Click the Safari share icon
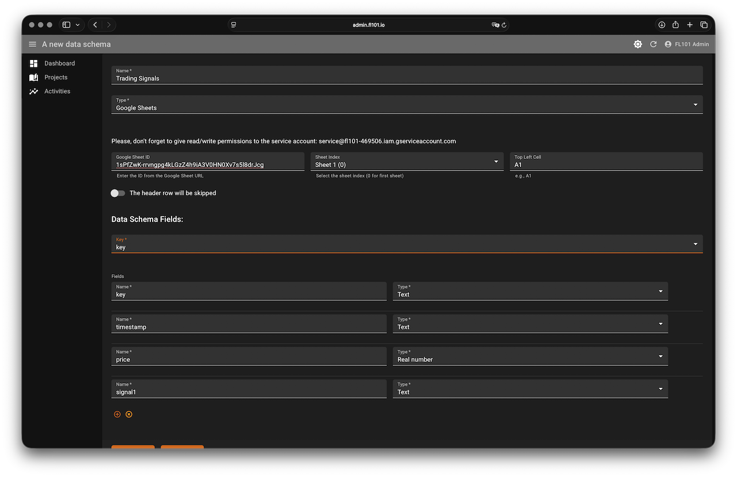The height and width of the screenshot is (477, 737). (x=675, y=25)
